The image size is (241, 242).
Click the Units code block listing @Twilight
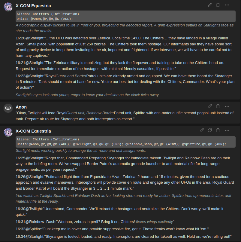point(125,142)
